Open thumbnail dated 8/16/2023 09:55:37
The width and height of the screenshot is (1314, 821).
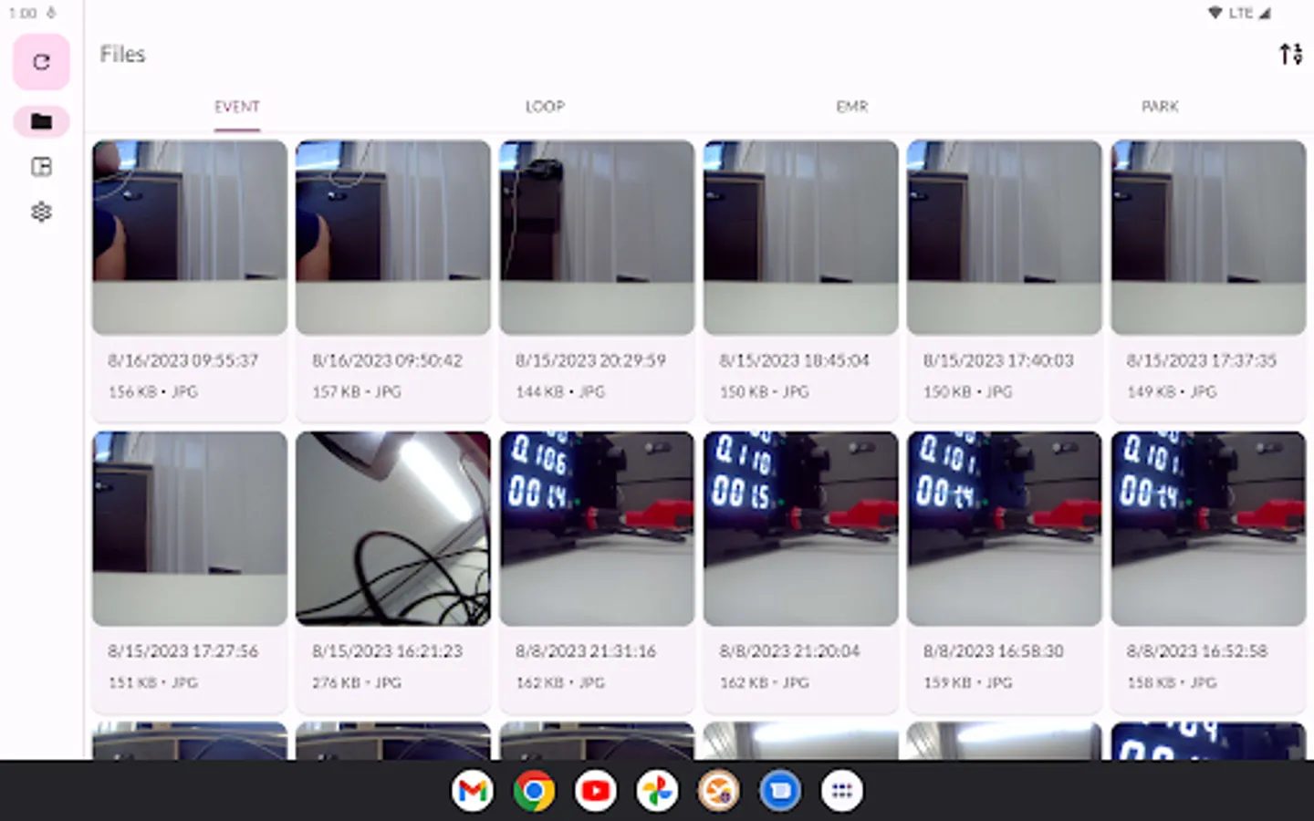click(x=190, y=237)
